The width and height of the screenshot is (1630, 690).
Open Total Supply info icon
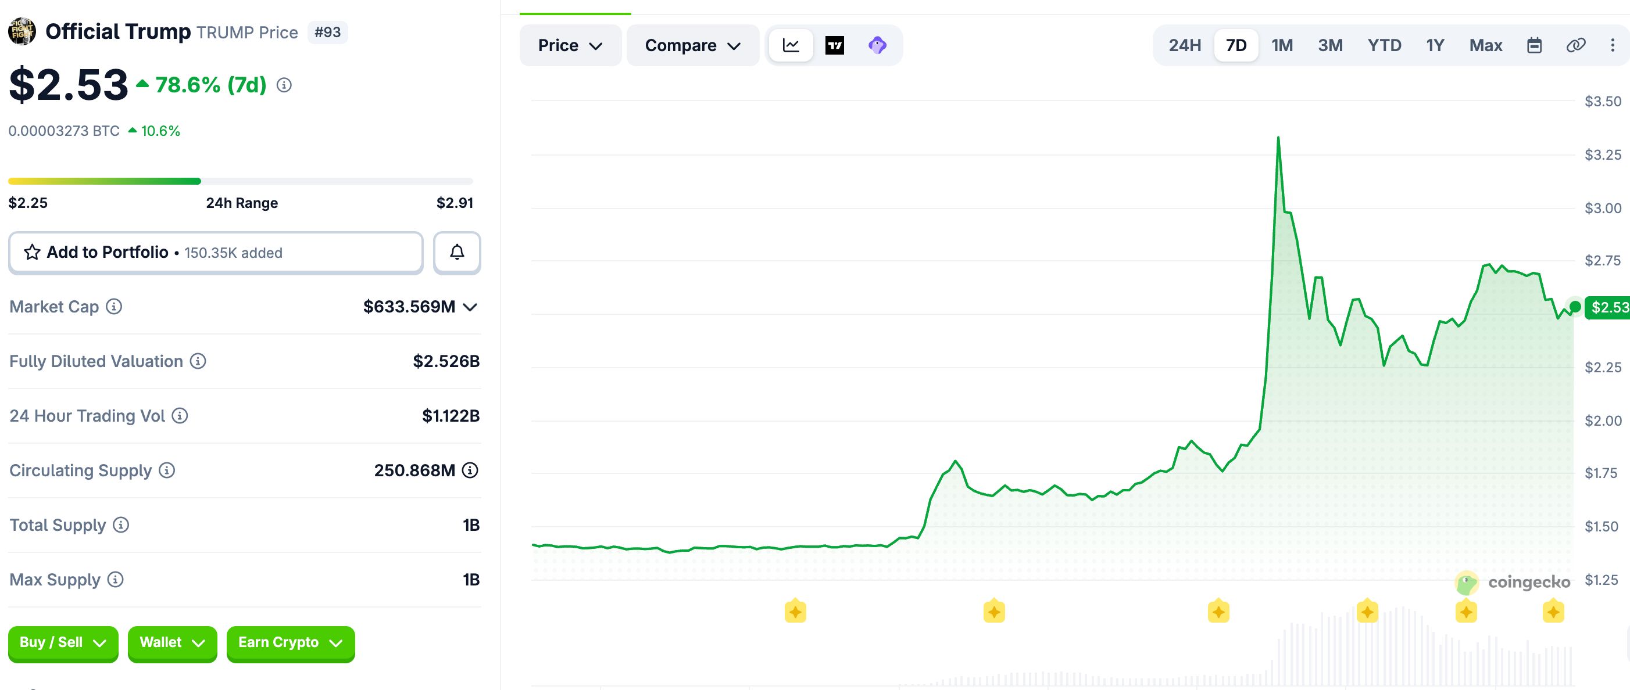(x=121, y=525)
